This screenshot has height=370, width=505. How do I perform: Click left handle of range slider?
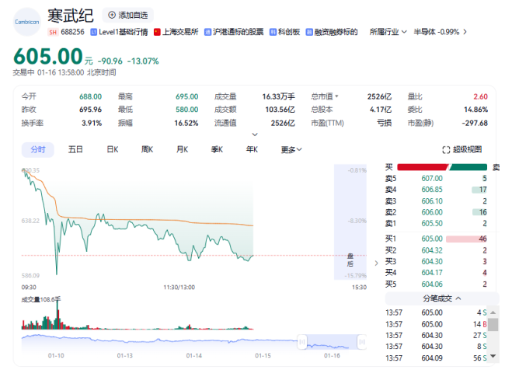[x=302, y=342]
